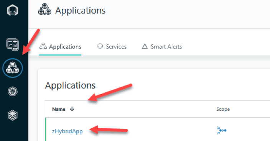Screen dimensions: 270x141
Task: Click the Instana robot logo in sidebar
Action: (13, 10)
